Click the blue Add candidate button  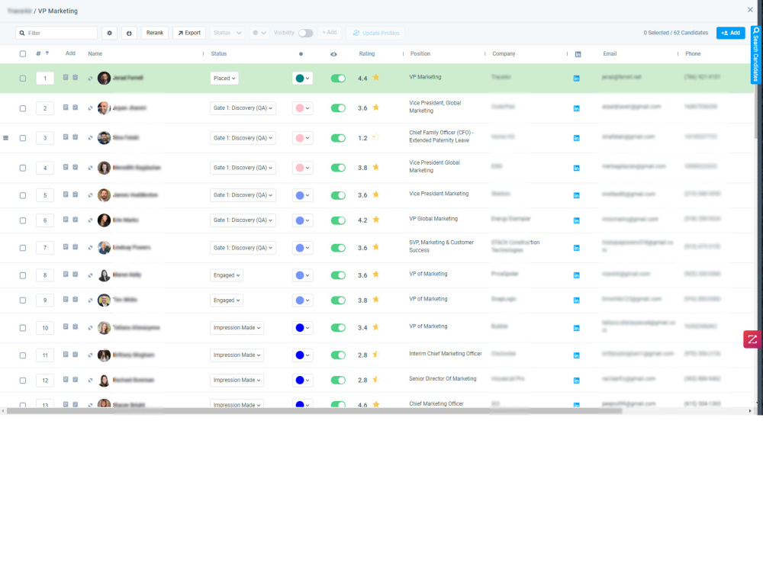tap(730, 33)
